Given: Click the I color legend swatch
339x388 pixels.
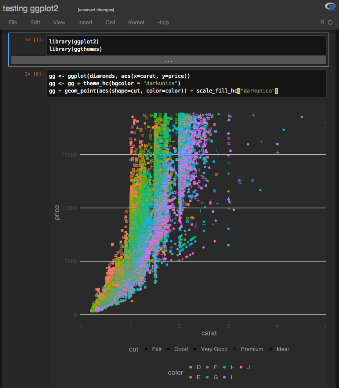Looking at the screenshot, I should click(x=224, y=378).
